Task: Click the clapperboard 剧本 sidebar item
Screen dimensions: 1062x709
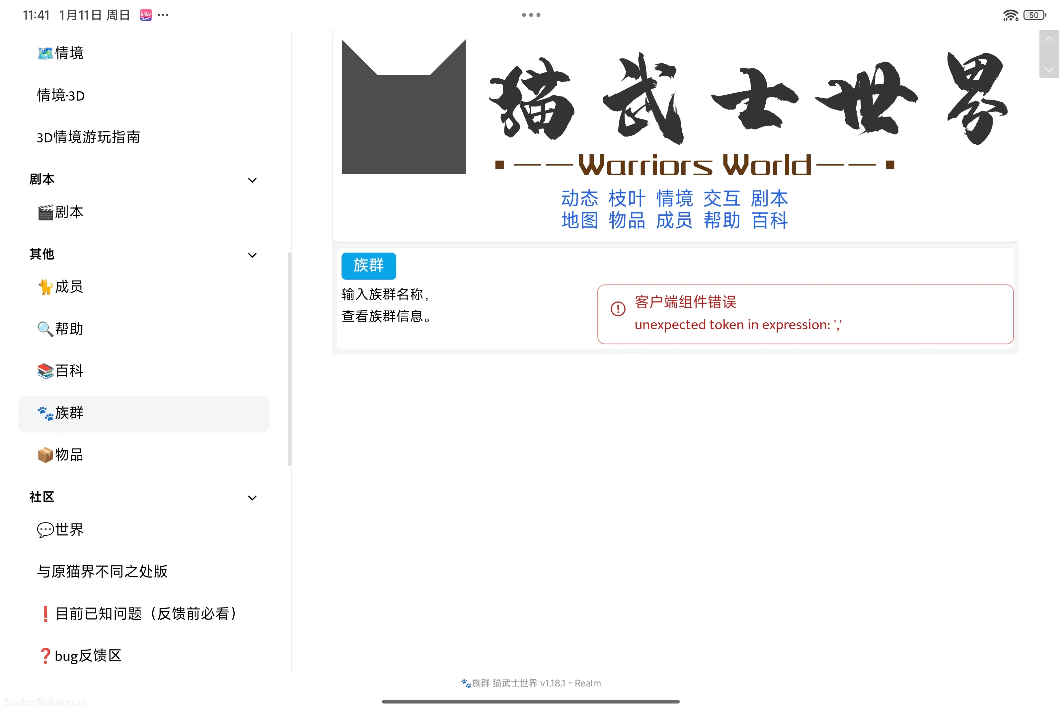Action: (x=61, y=212)
